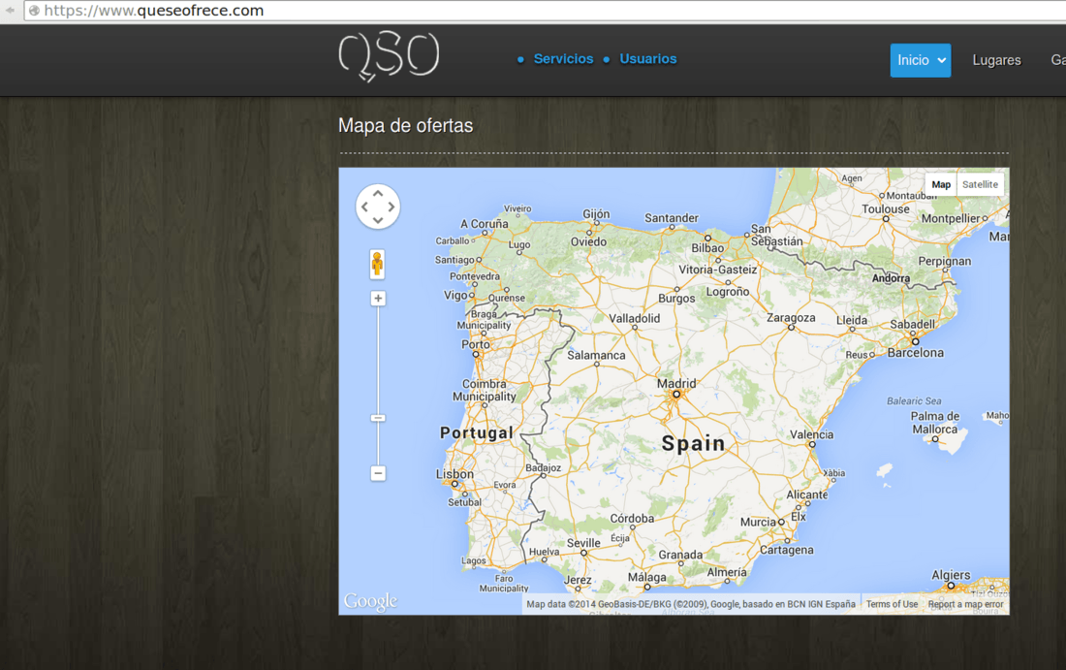Click the Balearic Sea label
The image size is (1066, 670).
914,401
